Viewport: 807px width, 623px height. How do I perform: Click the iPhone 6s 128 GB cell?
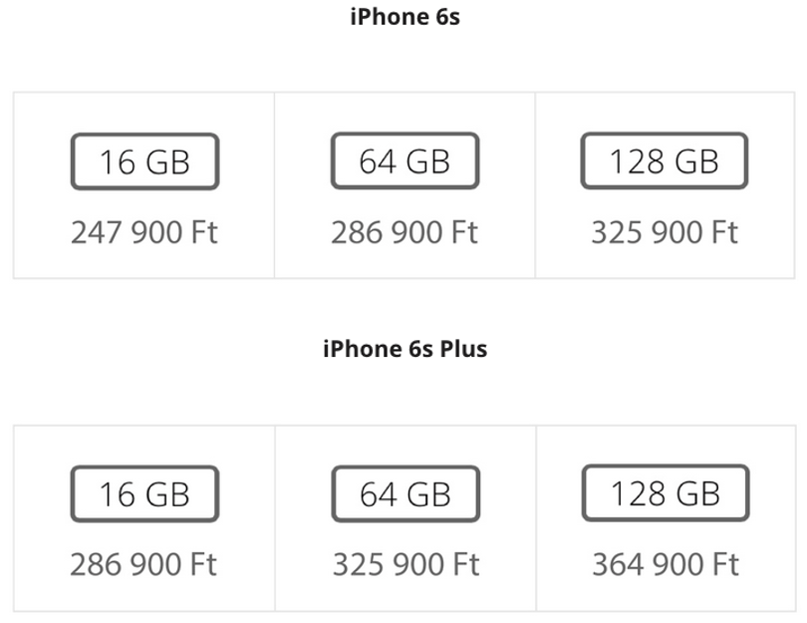(665, 185)
